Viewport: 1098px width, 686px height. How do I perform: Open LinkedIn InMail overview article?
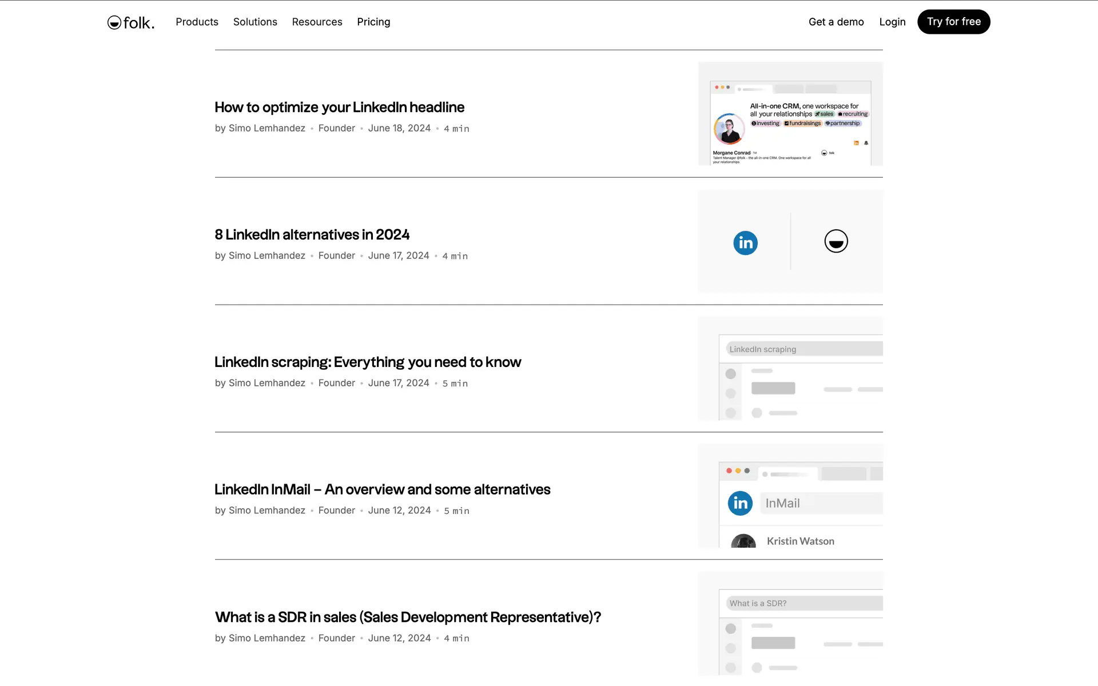tap(382, 490)
